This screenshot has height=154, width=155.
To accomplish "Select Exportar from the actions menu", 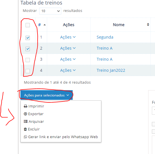I will (x=34, y=114).
